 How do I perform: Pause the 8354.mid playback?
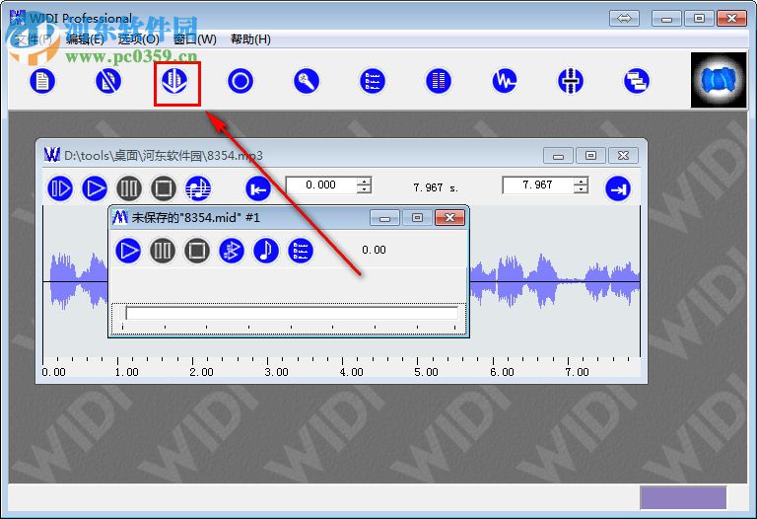tap(163, 251)
